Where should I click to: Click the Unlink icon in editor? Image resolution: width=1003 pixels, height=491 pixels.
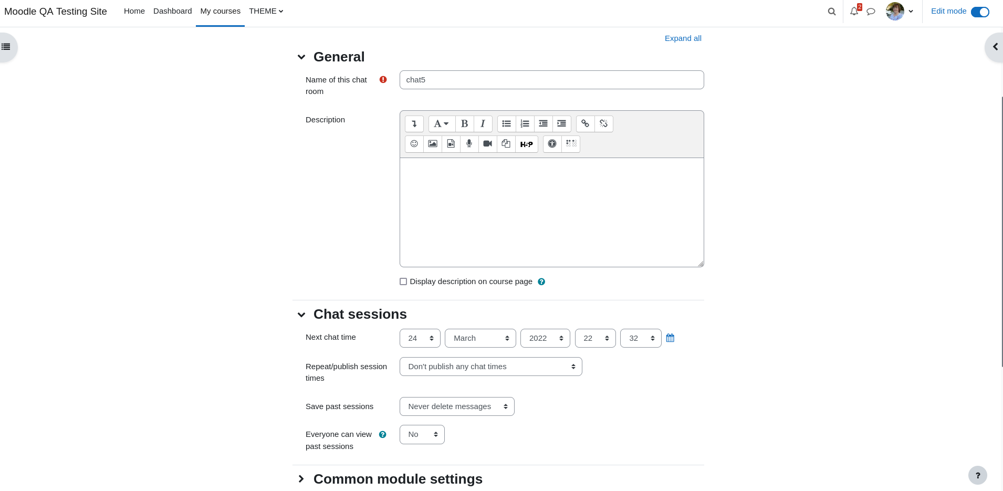pos(604,124)
